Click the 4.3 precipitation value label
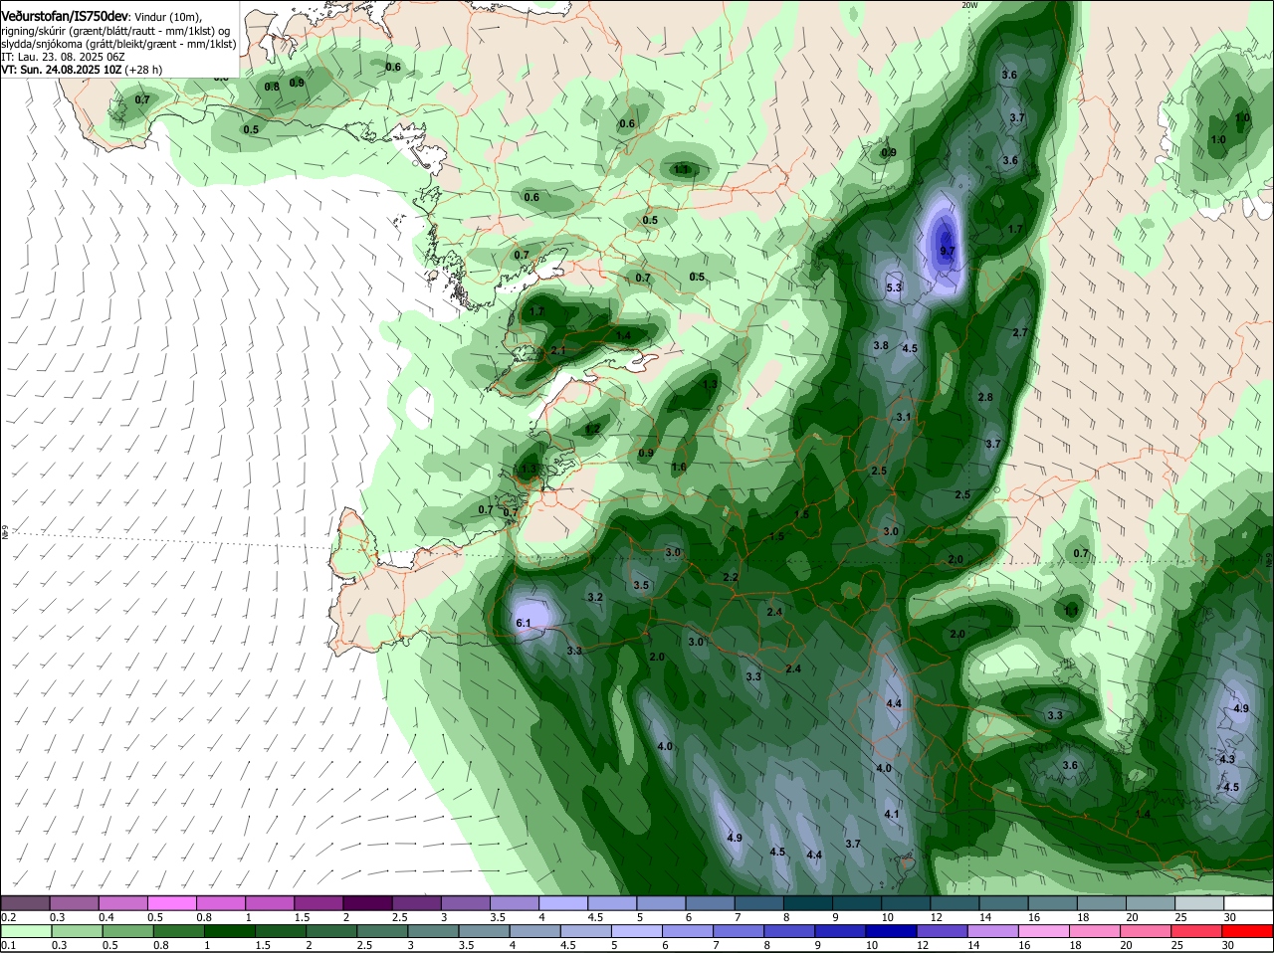This screenshot has height=953, width=1274. coord(1227,759)
